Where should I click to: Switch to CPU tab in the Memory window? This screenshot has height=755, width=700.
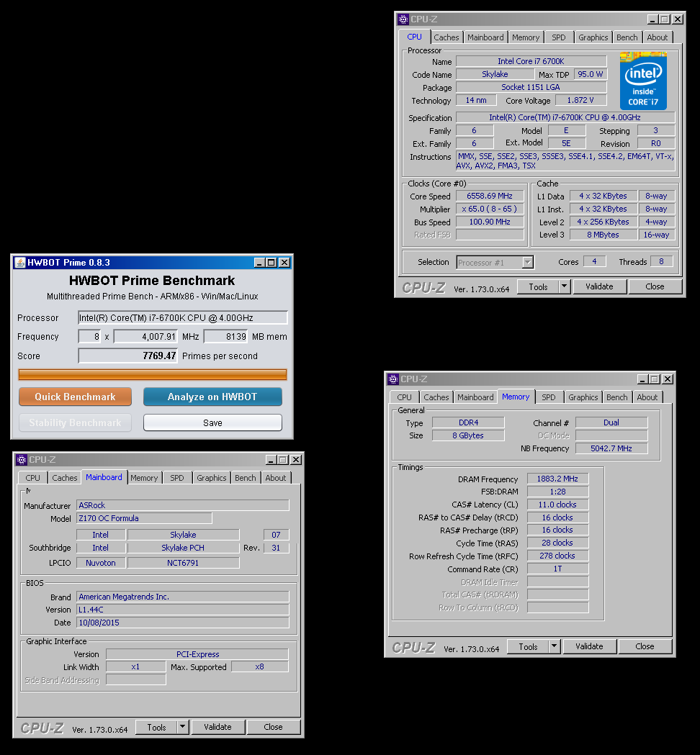(x=404, y=397)
